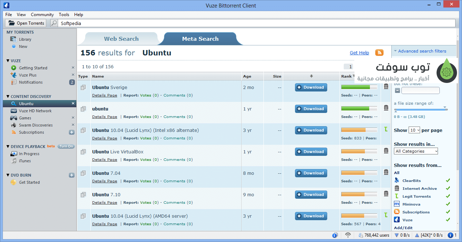Click the status bar info page icon
The image size is (462, 242).
335,235
